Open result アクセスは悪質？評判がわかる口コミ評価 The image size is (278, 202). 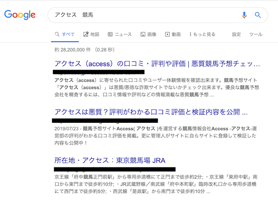pos(151,112)
